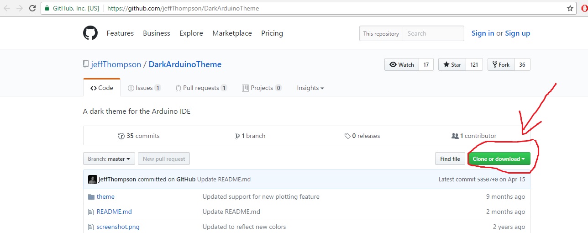
Task: Click the New pull request button
Action: [164, 159]
